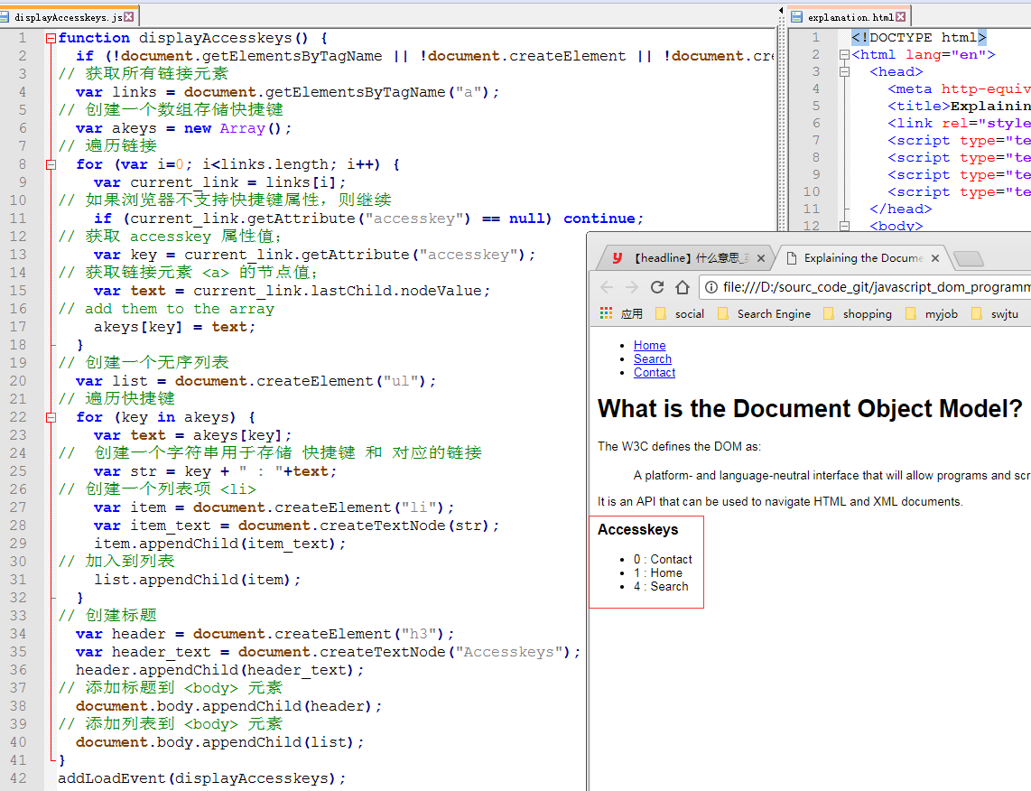Click line number 42 in the JS editor
This screenshot has height=791, width=1031.
(18, 778)
